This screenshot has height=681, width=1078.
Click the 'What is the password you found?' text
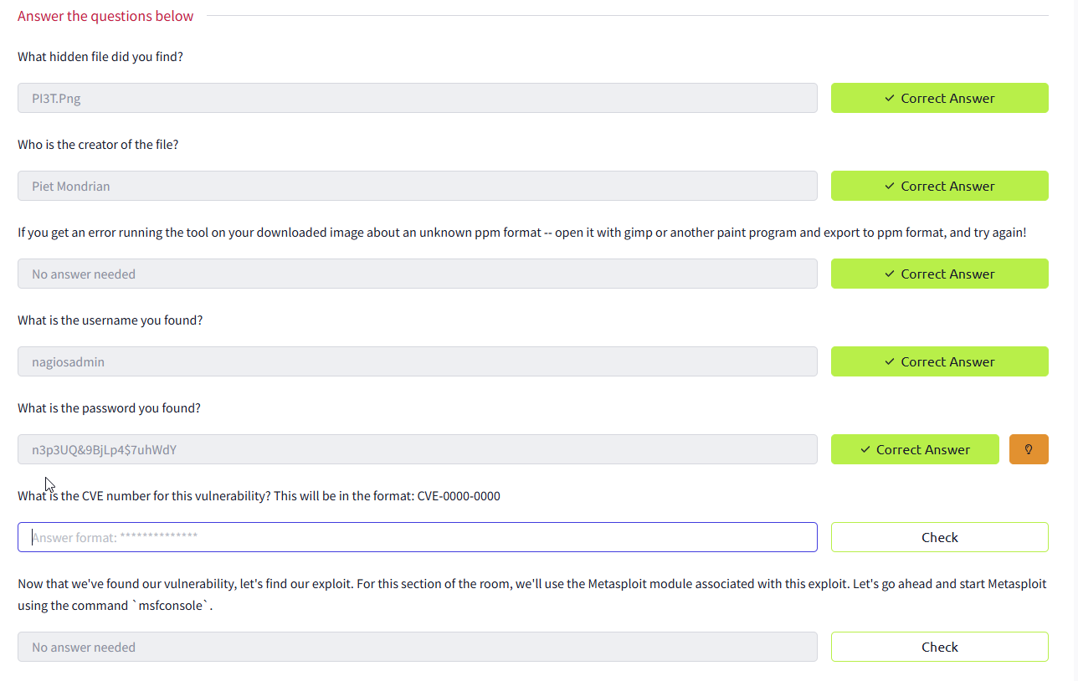[109, 408]
